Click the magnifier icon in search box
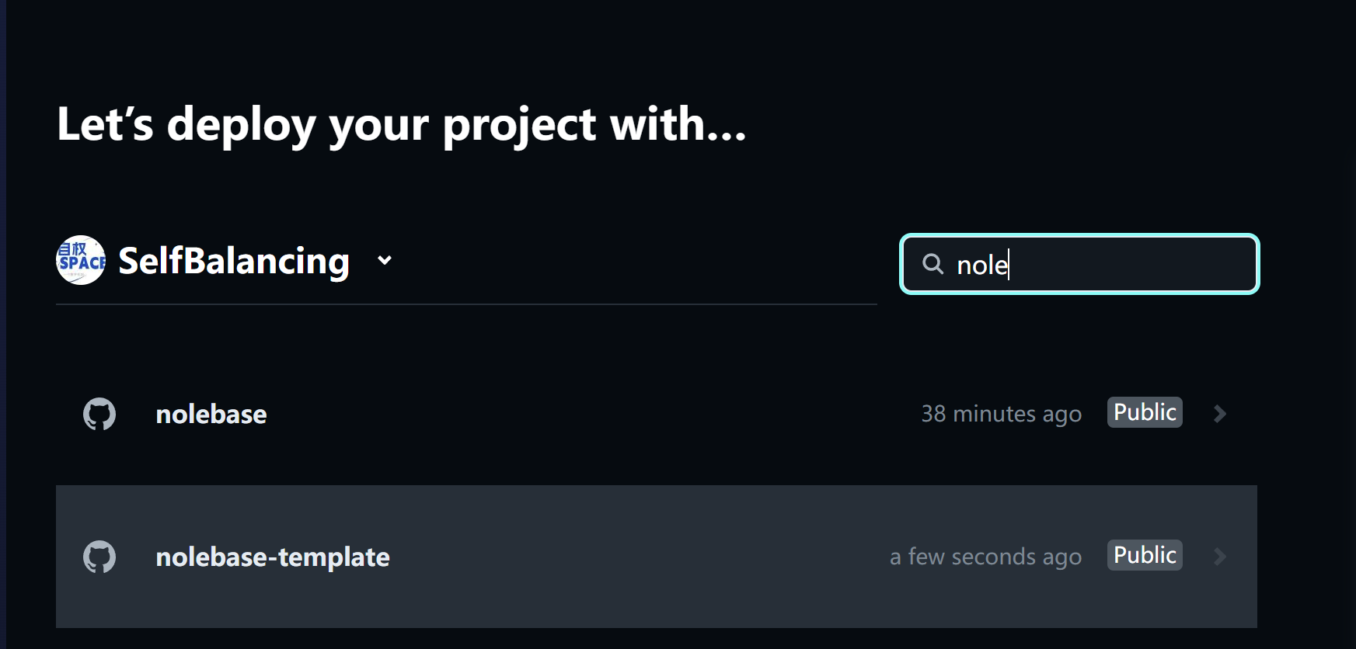 932,264
